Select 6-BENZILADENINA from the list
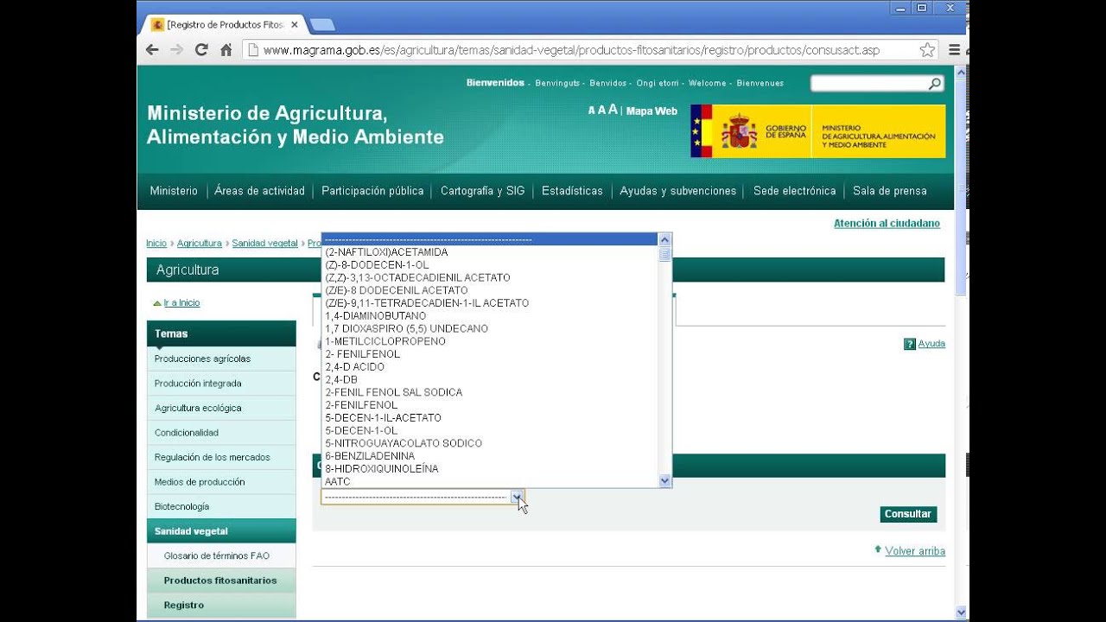Screen dimensions: 1106x622 490,456
